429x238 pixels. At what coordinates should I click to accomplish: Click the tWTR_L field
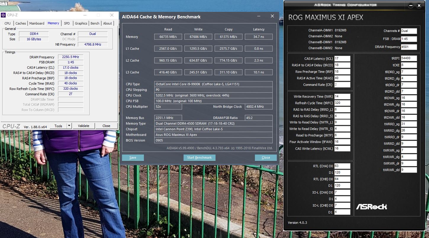click(x=342, y=122)
